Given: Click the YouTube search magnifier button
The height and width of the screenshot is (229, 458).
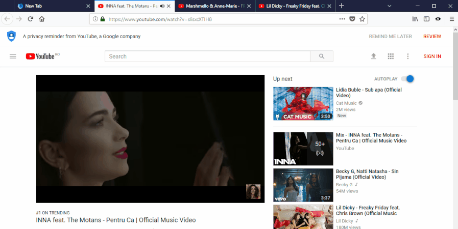Looking at the screenshot, I should point(321,56).
